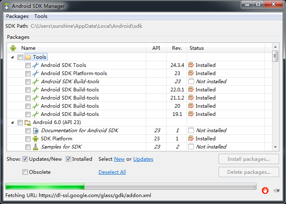Click the SDK Manager title bar app icon

click(7, 6)
